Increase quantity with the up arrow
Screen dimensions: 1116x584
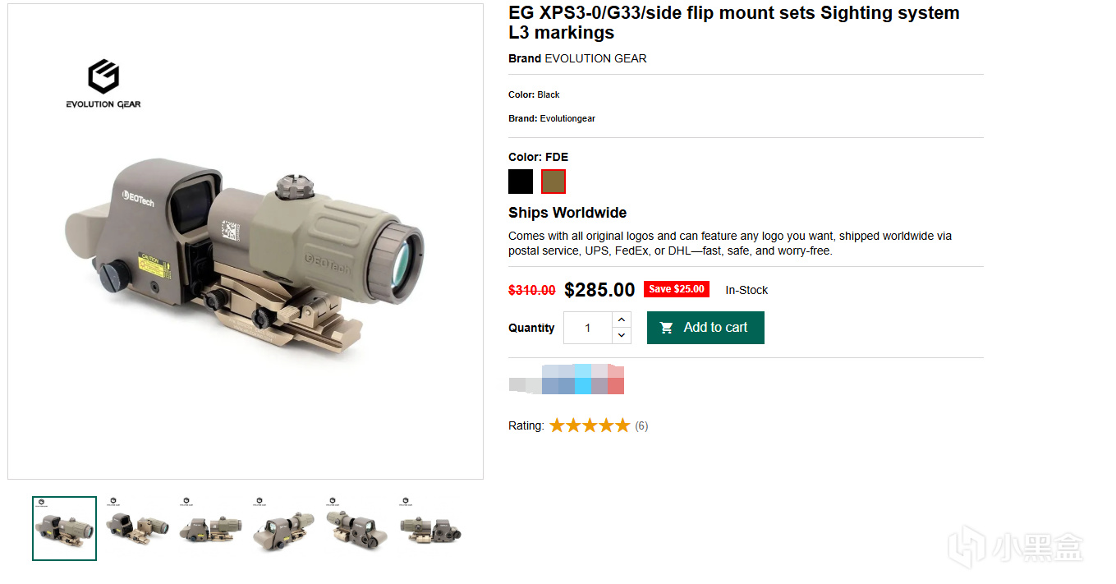tap(622, 320)
